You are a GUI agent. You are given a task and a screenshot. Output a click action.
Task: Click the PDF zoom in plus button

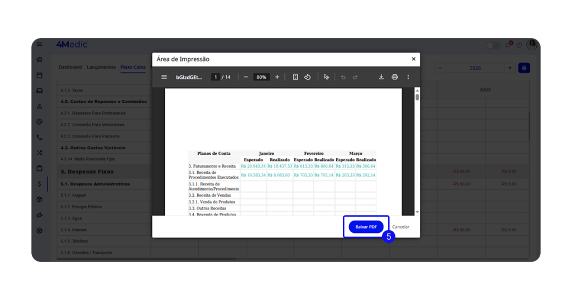(x=277, y=77)
